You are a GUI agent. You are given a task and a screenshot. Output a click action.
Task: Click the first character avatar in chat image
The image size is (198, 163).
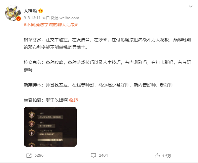(31, 115)
